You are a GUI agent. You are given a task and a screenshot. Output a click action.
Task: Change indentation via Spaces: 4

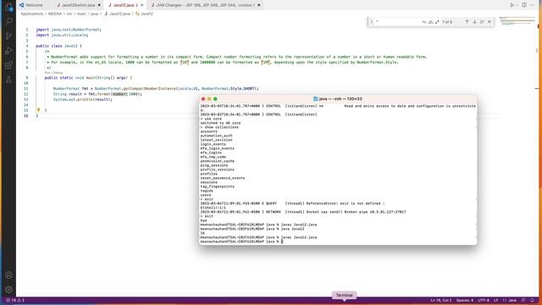pos(465,300)
